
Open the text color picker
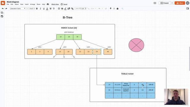(x=47, y=9)
